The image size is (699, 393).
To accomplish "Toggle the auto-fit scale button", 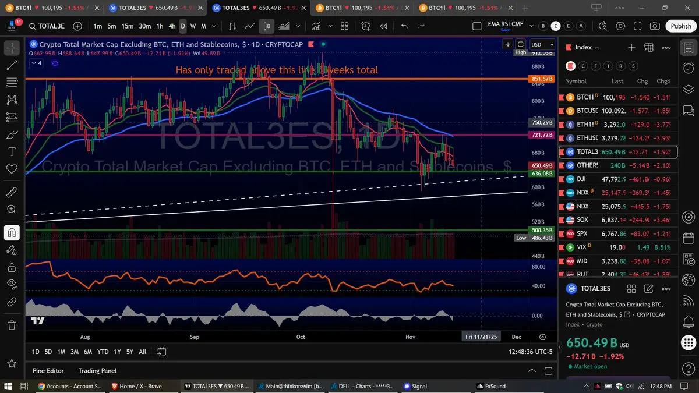I will (x=521, y=44).
